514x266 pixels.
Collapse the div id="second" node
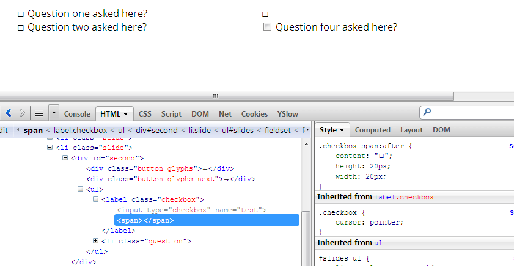click(65, 158)
